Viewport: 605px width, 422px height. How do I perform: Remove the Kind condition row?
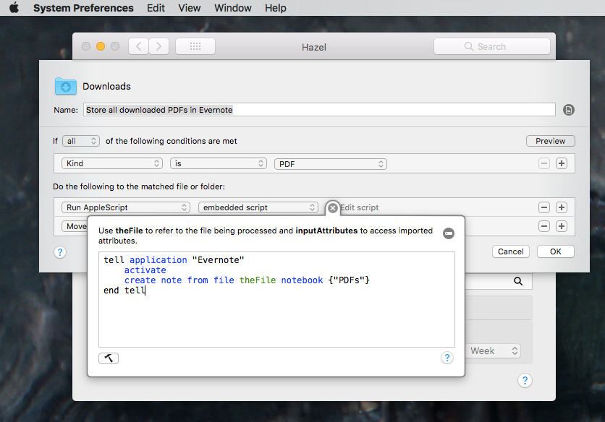(x=544, y=163)
